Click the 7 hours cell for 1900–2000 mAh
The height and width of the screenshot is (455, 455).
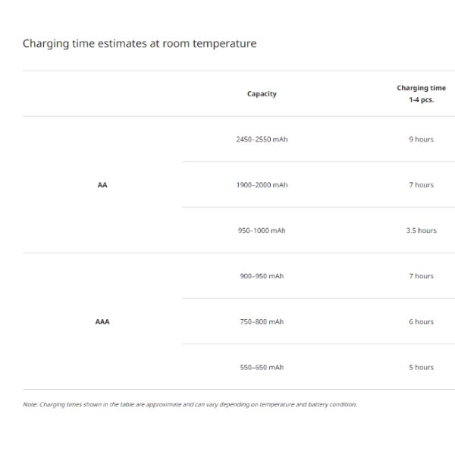click(421, 185)
